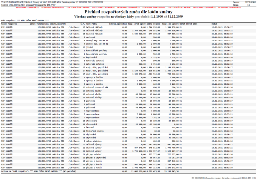Click the total "11 066 272,00"
This screenshot has height=180, width=257.
[x=138, y=171]
